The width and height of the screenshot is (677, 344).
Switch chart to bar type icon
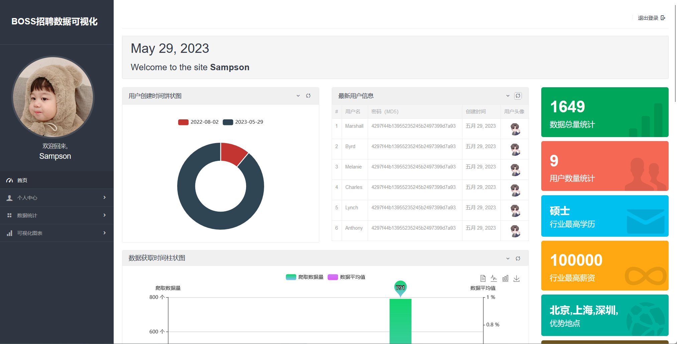point(505,278)
